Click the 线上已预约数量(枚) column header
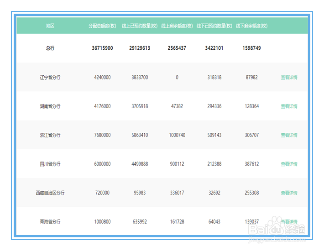 (140, 26)
